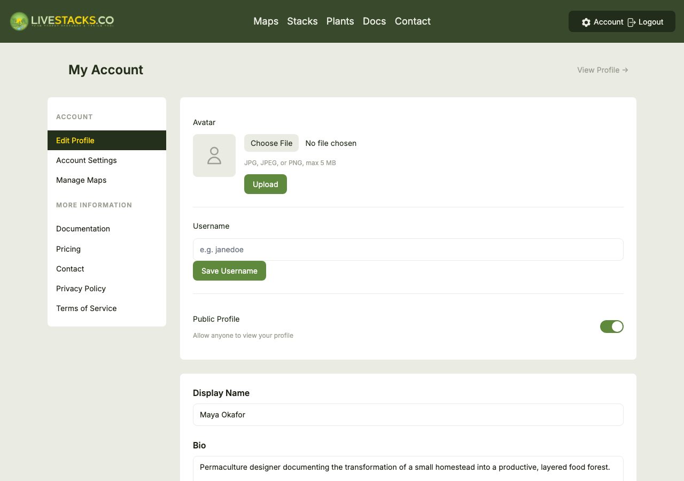Screen dimensions: 684x481
Task: Click the green Upload button
Action: (266, 184)
